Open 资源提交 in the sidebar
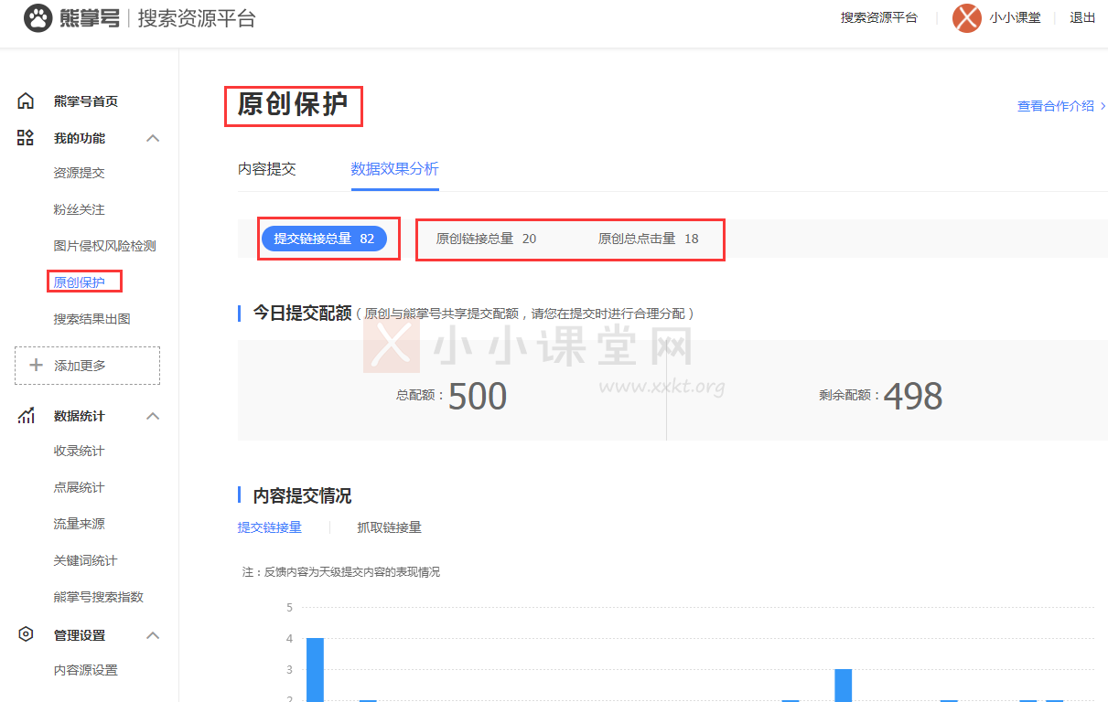This screenshot has width=1108, height=702. pos(79,173)
